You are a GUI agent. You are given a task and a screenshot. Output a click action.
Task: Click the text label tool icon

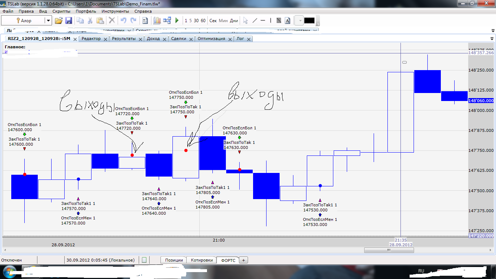288,21
